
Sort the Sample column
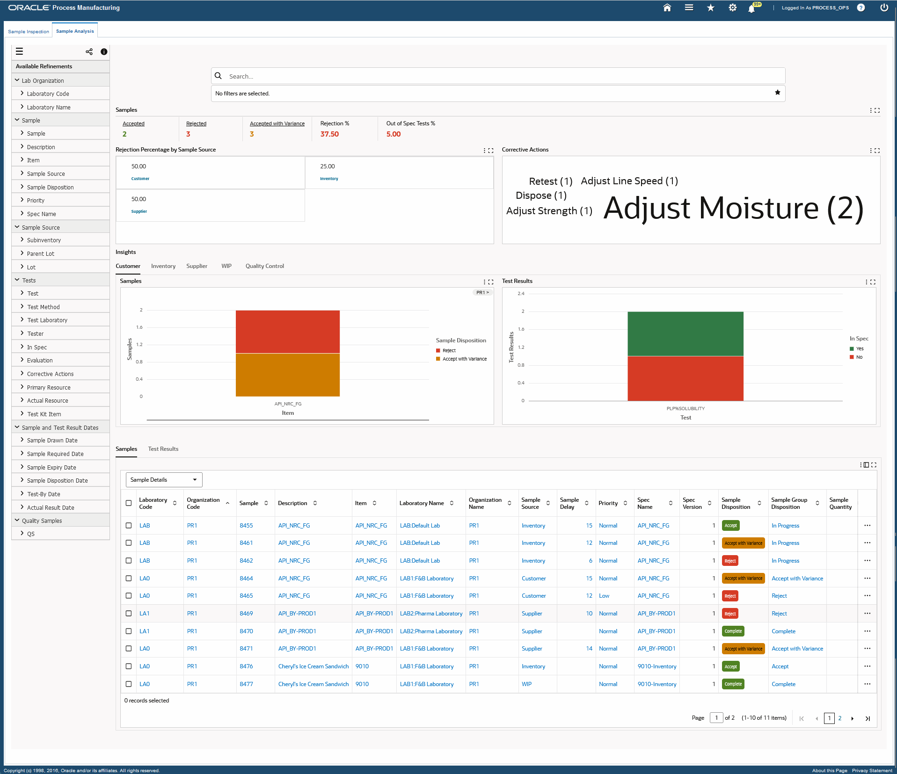tap(266, 503)
